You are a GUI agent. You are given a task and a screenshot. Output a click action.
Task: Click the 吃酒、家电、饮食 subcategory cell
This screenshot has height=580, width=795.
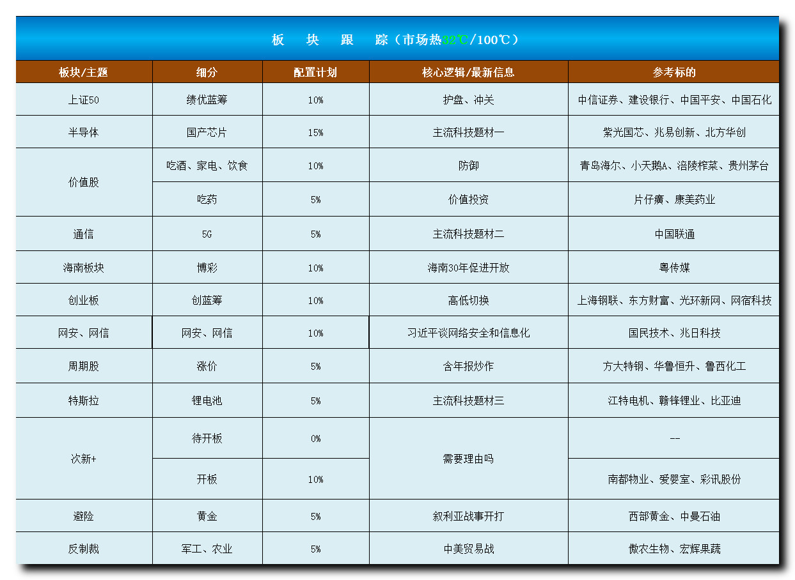207,165
